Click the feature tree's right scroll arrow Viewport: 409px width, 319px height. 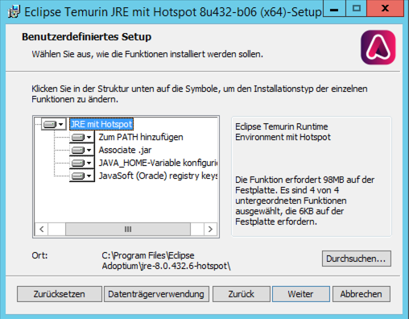[210, 230]
